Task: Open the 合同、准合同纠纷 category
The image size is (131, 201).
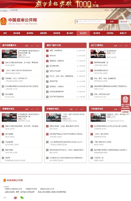Action: pyautogui.click(x=56, y=51)
